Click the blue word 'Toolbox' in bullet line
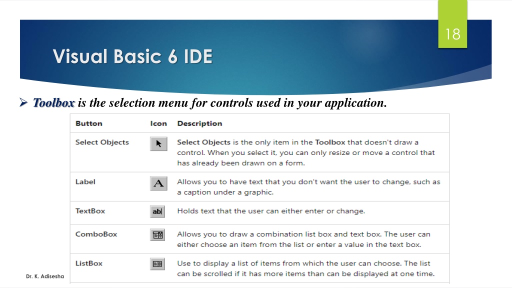The width and height of the screenshot is (512, 288). (53, 103)
